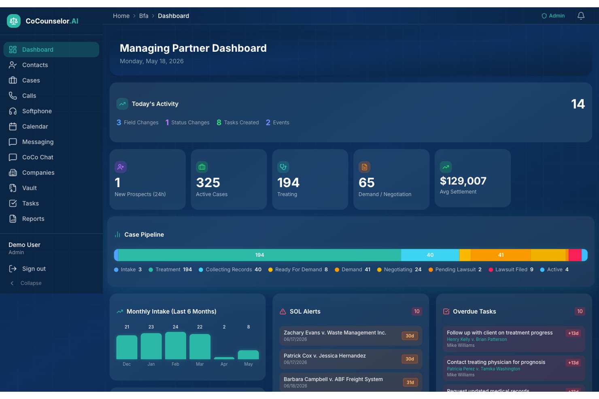Open Patrick Cox v. Jessica Hernandez alert

350,359
